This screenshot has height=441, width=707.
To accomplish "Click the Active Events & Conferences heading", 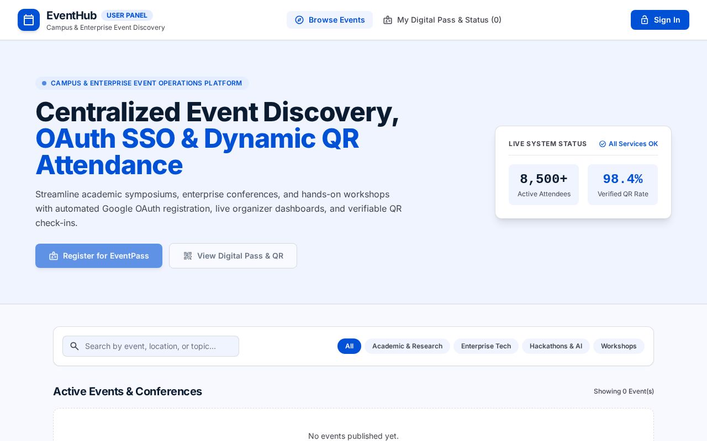I will coord(128,391).
